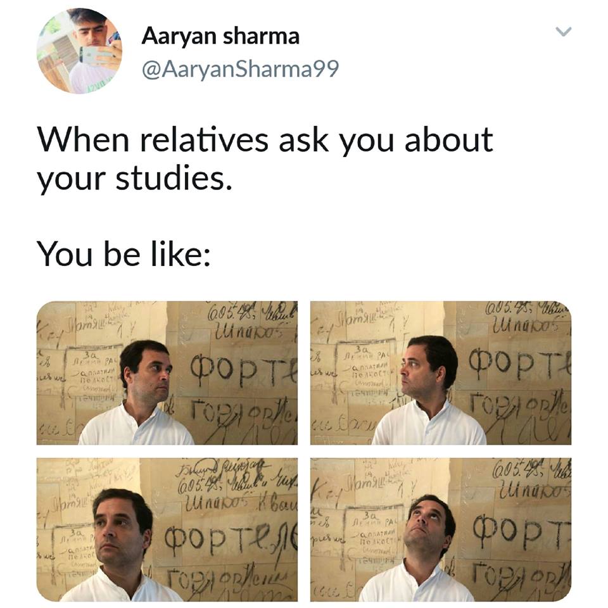608x608 pixels.
Task: Open the Aaryan sharma display name
Action: pos(220,37)
